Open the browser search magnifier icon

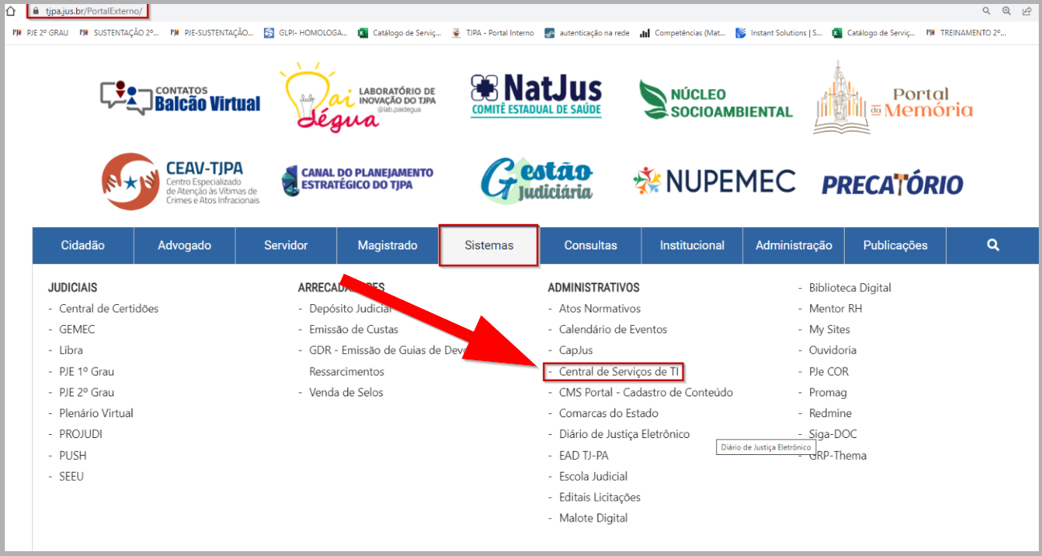point(987,11)
